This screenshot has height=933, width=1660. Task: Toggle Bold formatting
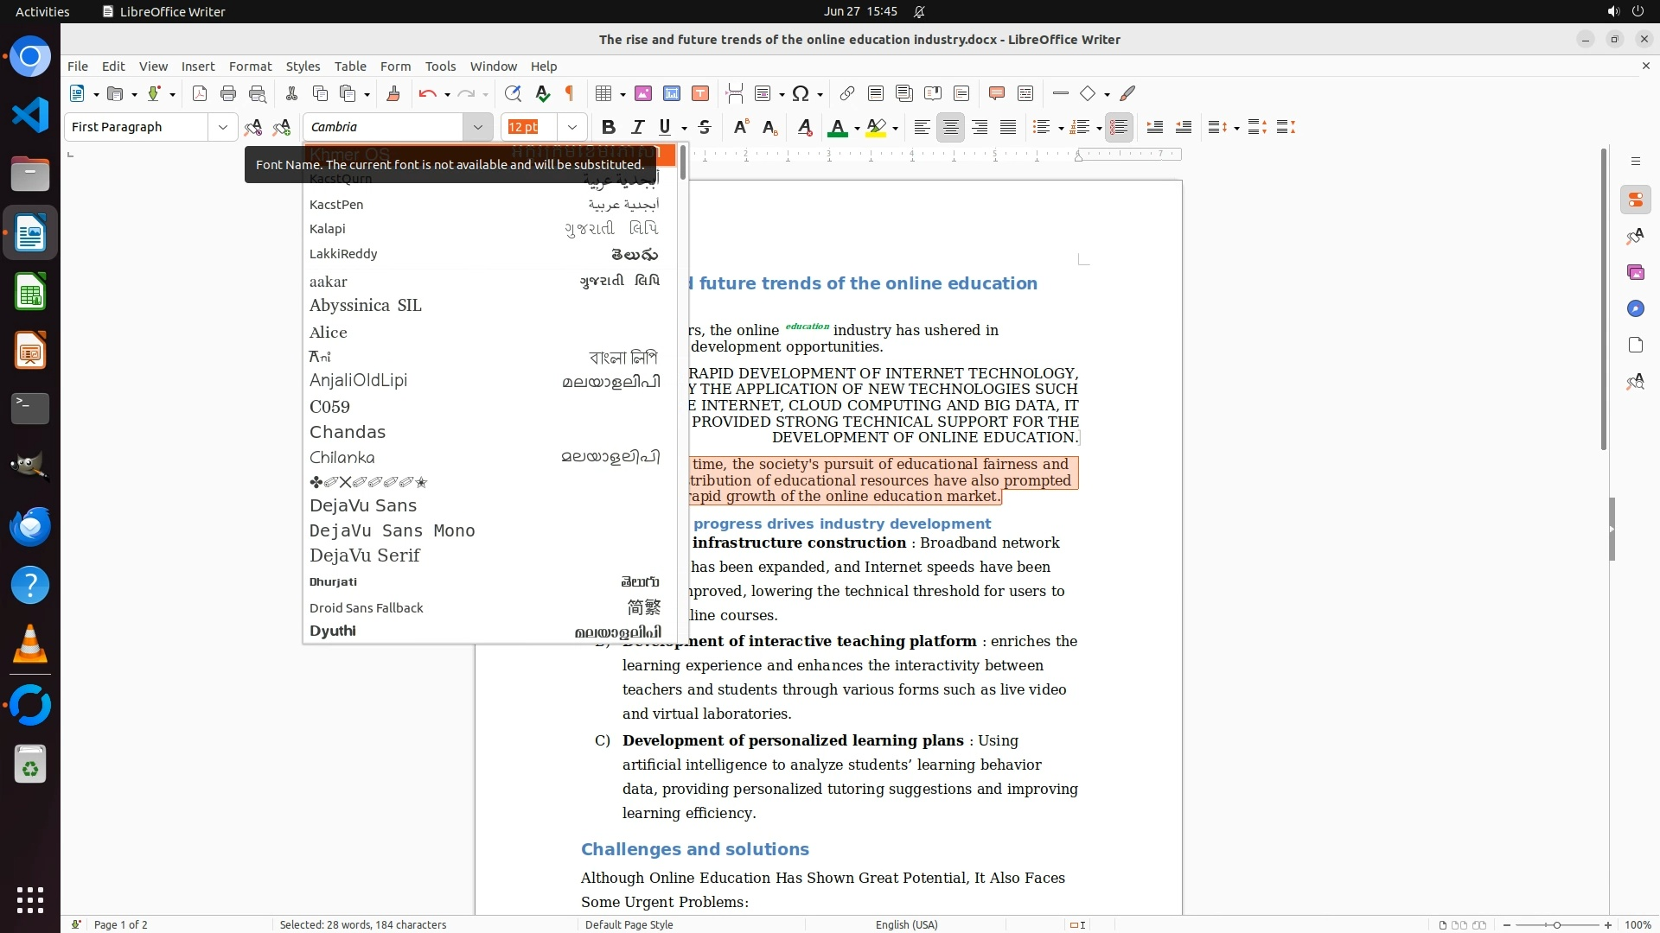coord(609,127)
